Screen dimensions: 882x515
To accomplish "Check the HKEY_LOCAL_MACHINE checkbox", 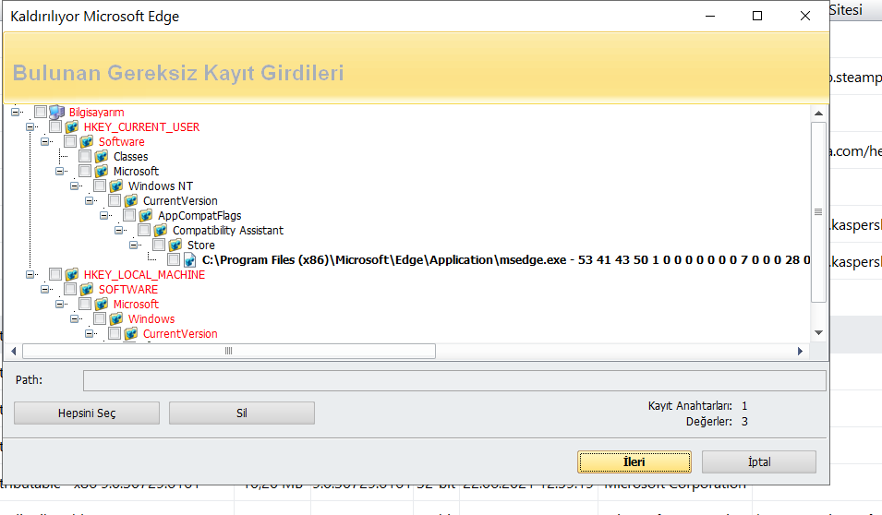I will tap(55, 274).
